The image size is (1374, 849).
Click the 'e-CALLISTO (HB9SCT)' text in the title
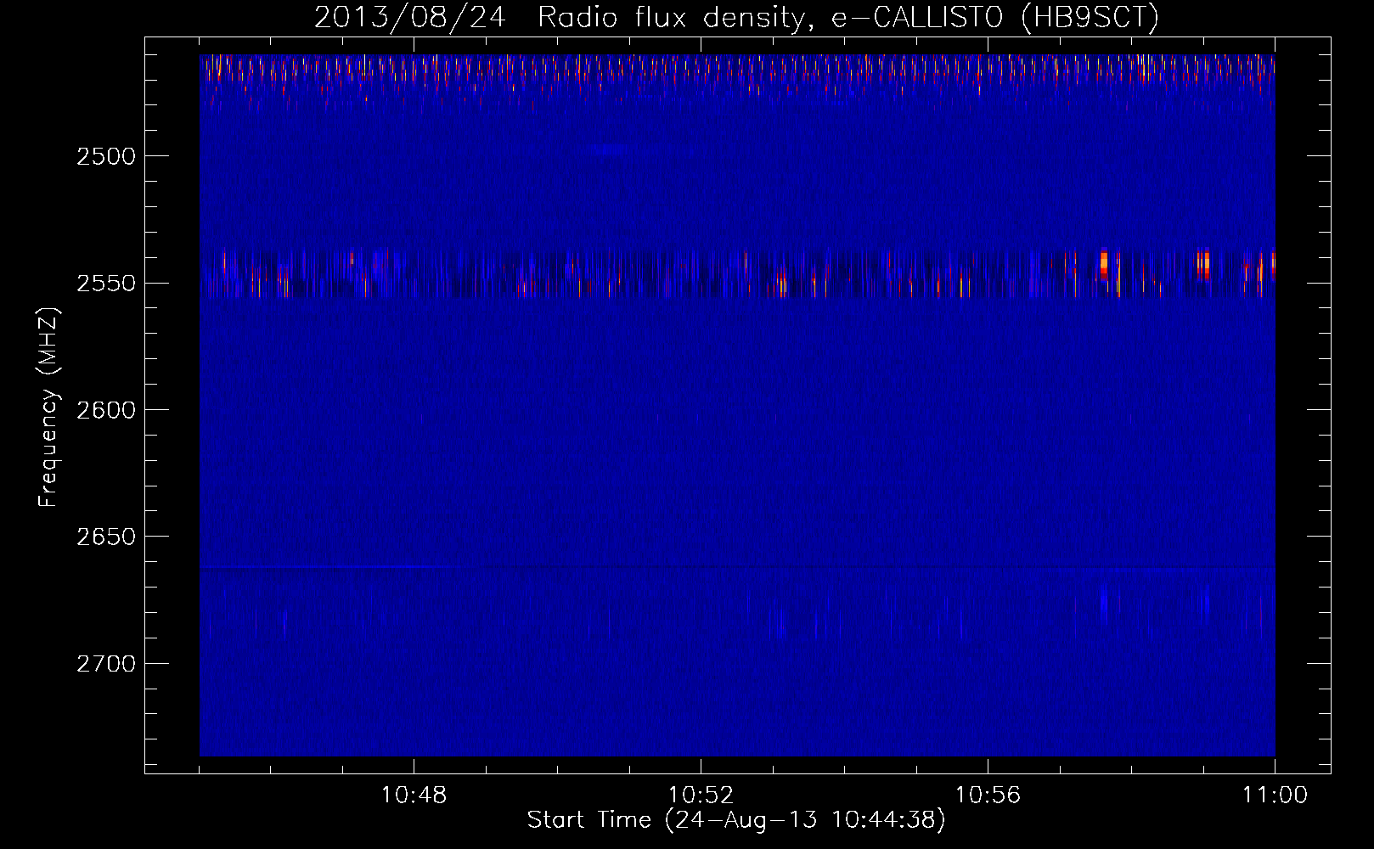point(995,17)
